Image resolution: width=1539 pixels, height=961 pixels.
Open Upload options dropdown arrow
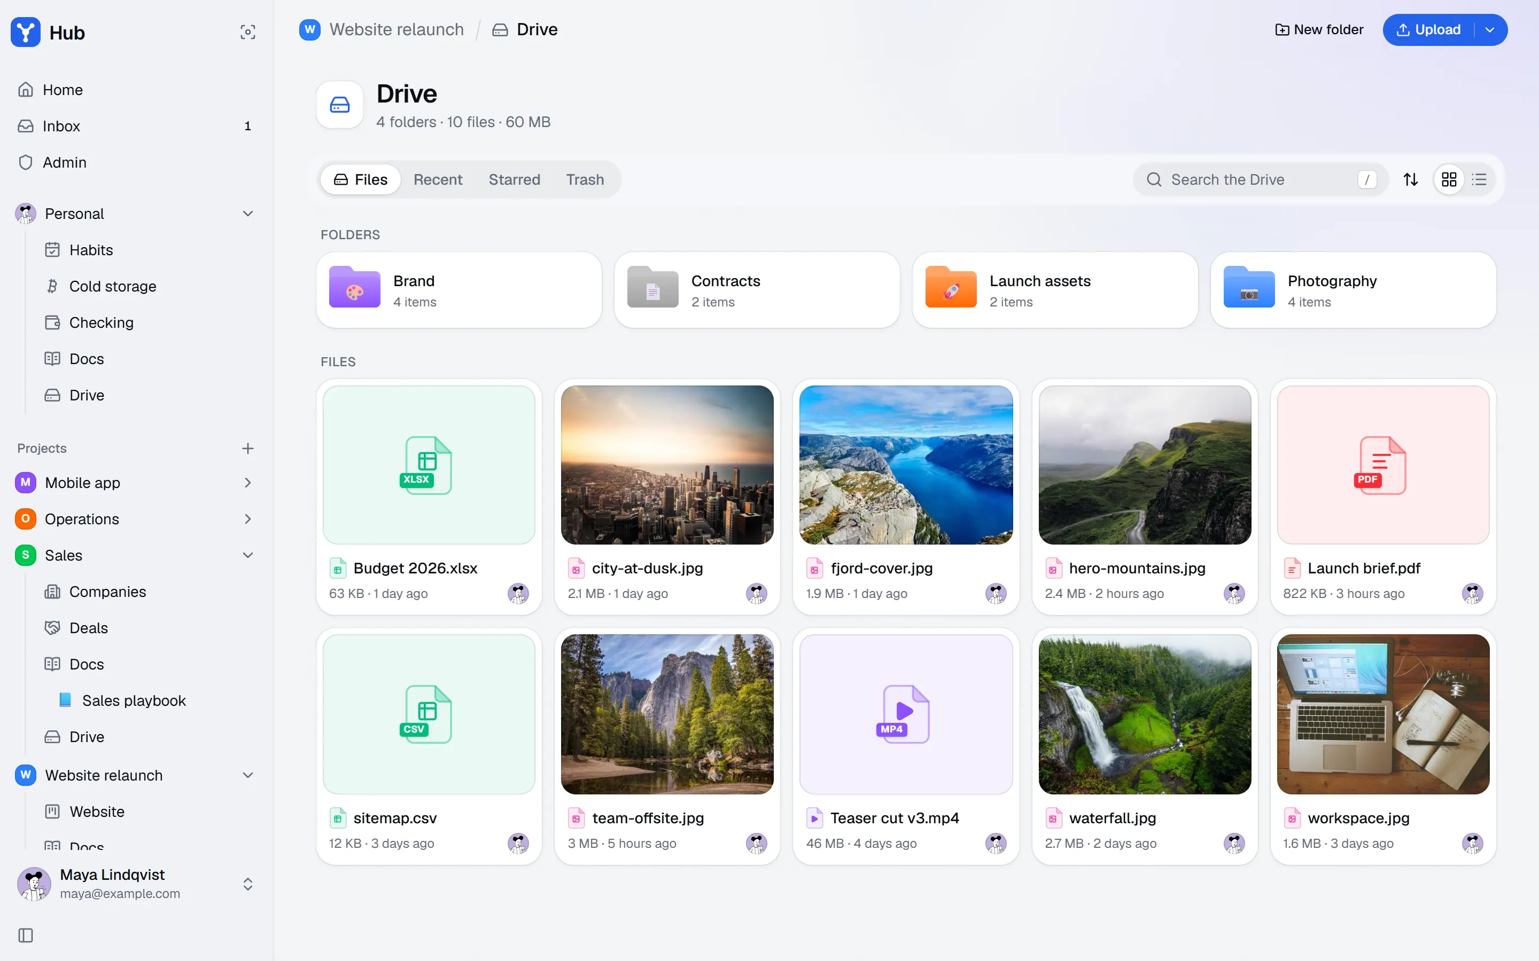(x=1490, y=30)
